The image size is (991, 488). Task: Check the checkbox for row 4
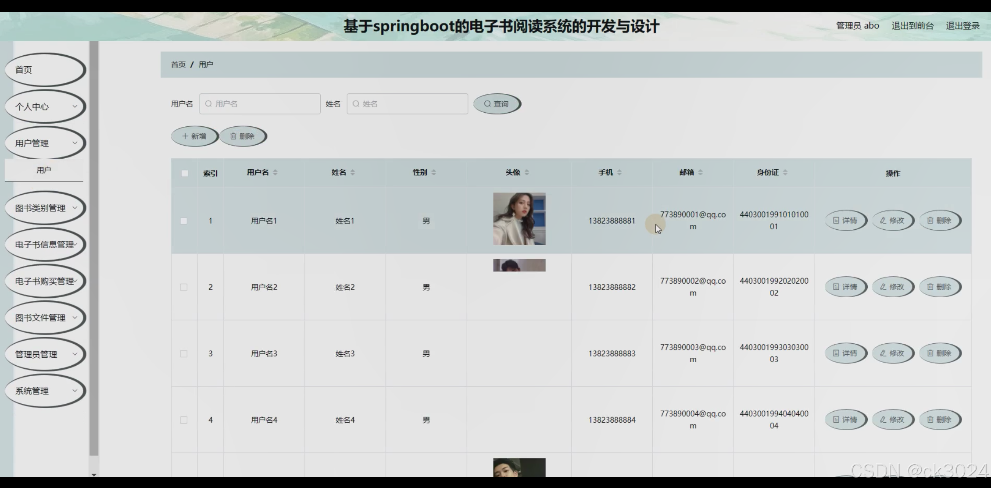click(184, 420)
